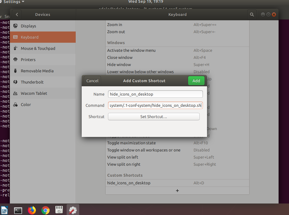Screen dimensions: 289x215
Task: Click the back arrow in the Devices header
Action: [x=17, y=15]
